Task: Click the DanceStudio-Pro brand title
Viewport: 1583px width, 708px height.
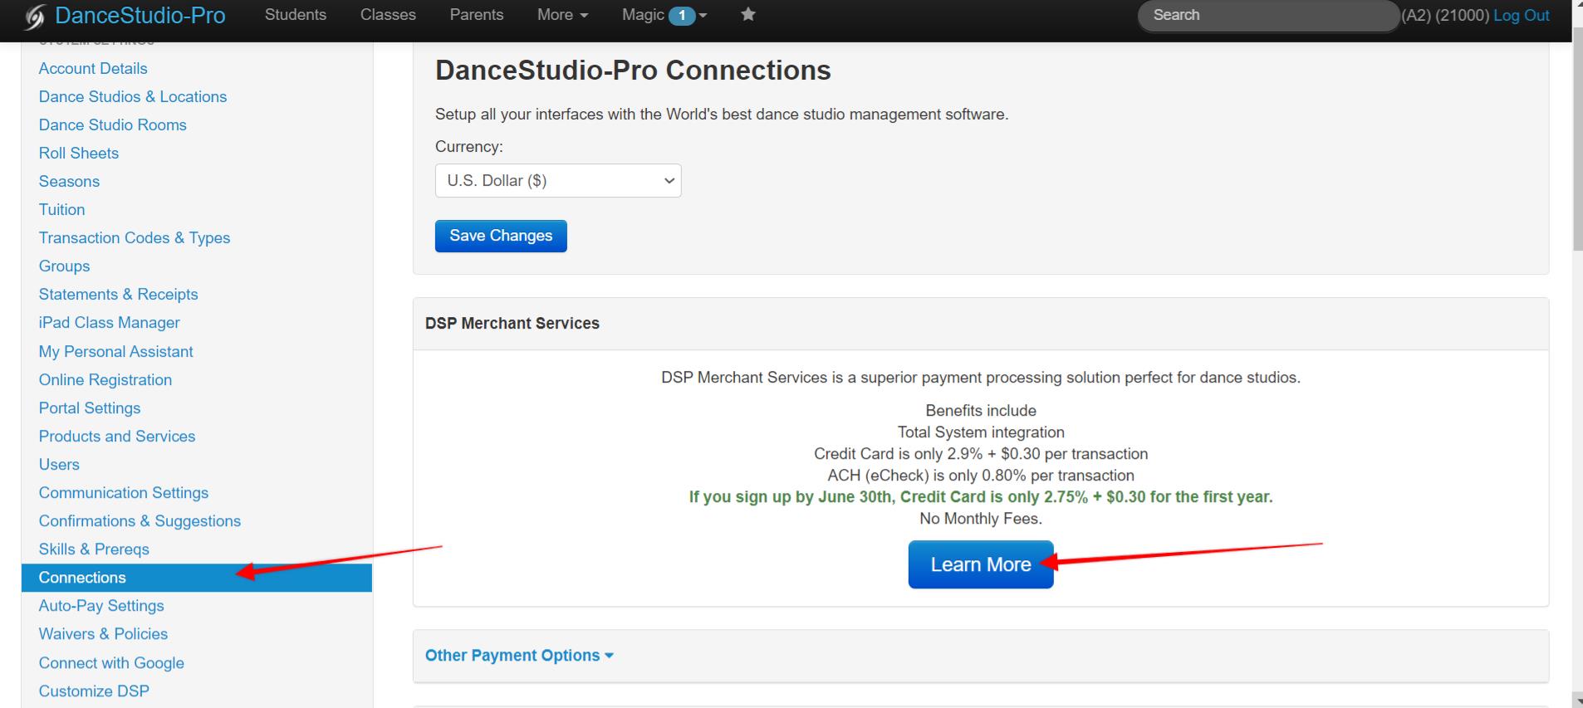Action: [140, 16]
